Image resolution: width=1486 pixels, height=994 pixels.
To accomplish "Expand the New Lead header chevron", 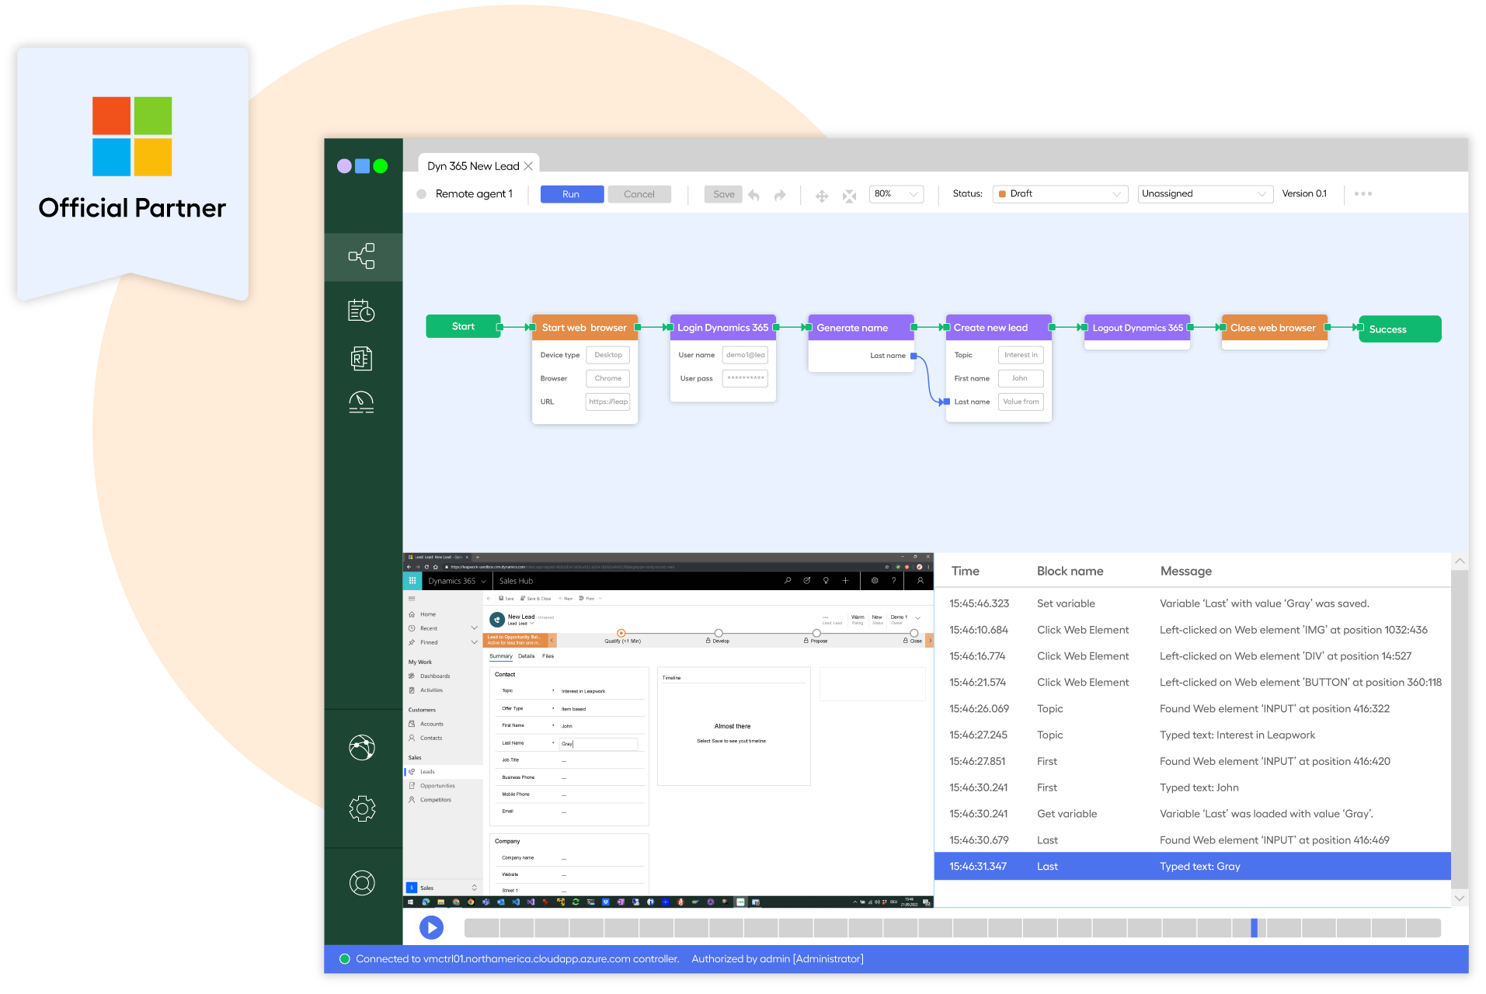I will [x=917, y=619].
